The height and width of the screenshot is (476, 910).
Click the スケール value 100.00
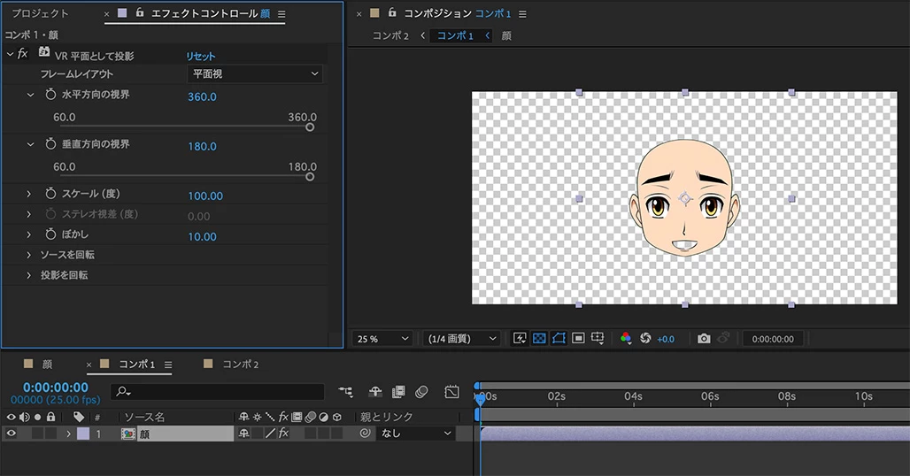pyautogui.click(x=204, y=196)
